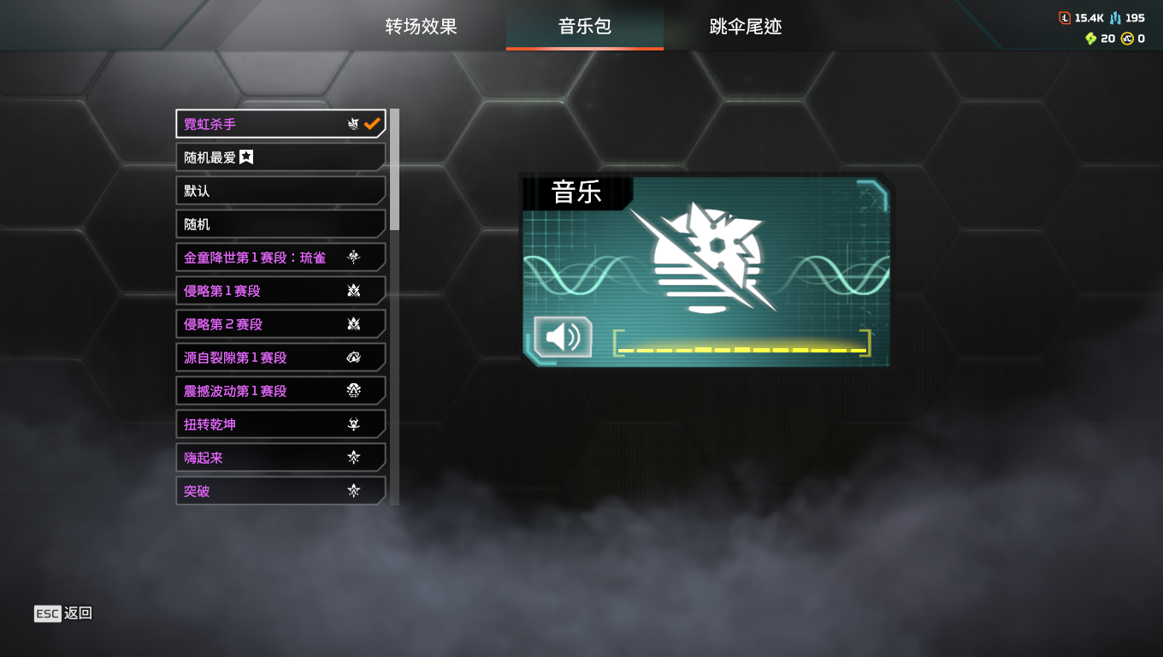Image resolution: width=1163 pixels, height=657 pixels.
Task: Switch to the 转场效果 tab
Action: (x=421, y=27)
